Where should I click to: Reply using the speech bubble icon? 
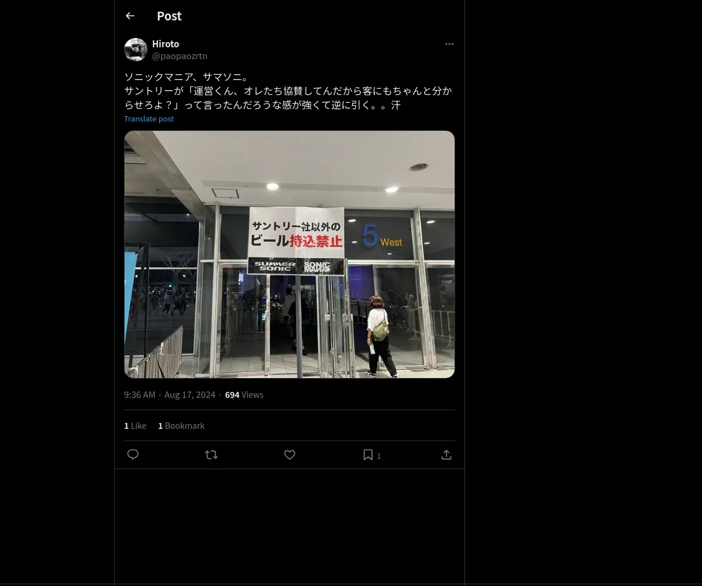[x=133, y=455]
